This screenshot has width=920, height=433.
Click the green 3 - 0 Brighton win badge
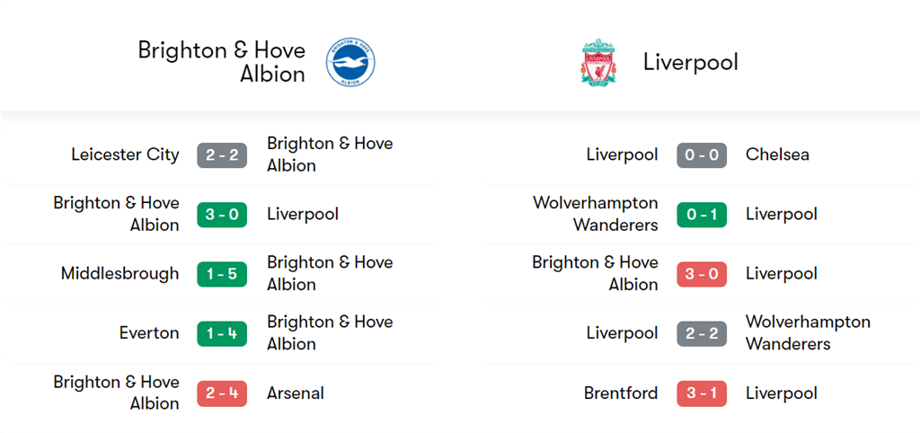pos(222,214)
